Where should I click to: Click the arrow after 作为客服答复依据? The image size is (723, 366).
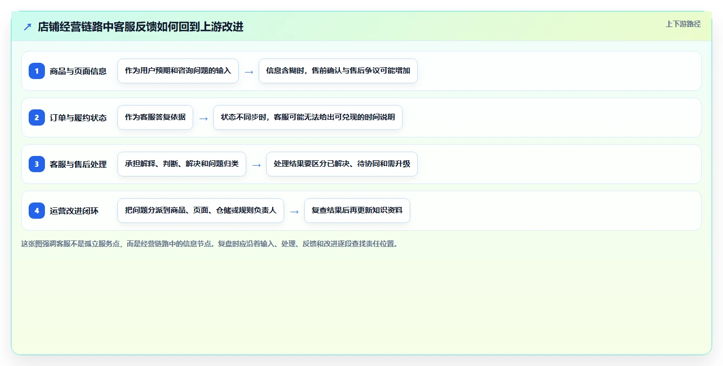[203, 118]
